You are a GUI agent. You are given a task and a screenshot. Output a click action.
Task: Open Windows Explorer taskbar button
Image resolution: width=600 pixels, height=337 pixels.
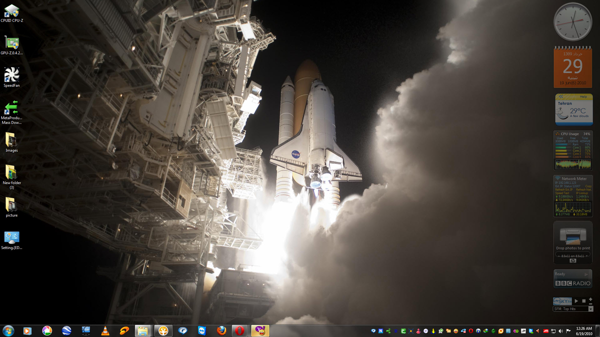[143, 331]
